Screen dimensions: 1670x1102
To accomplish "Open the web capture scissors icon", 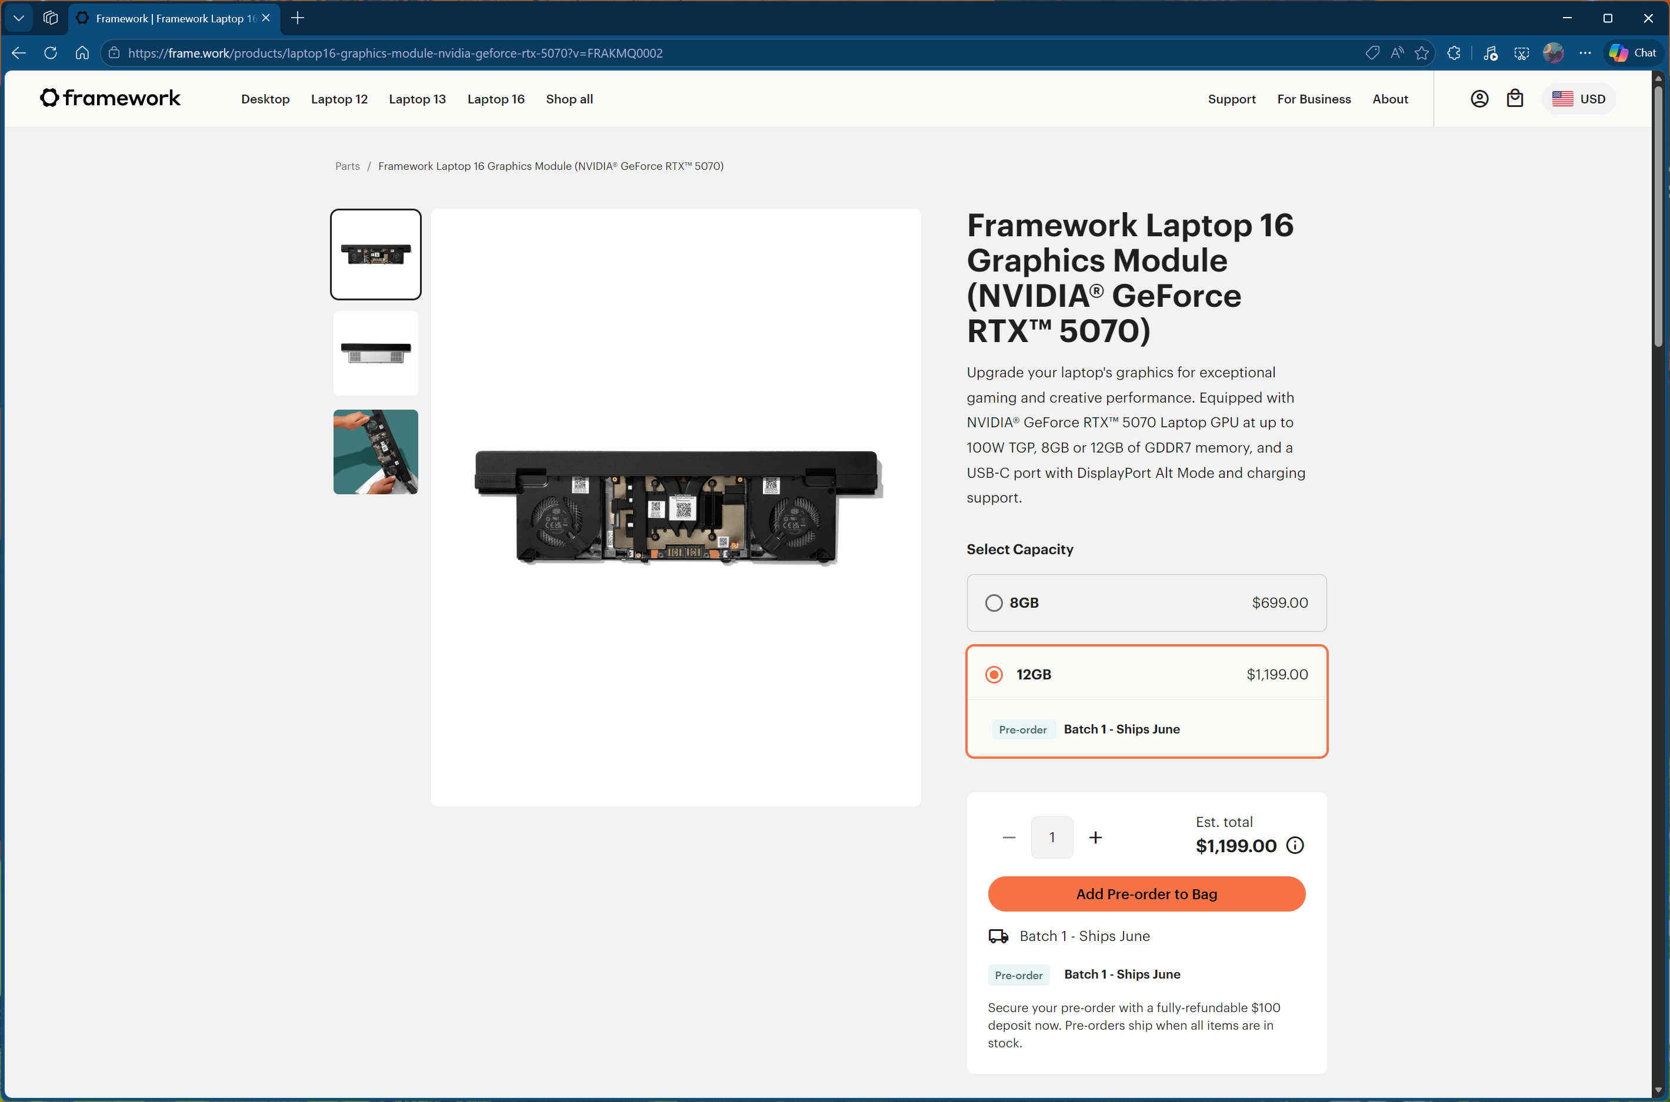I will pyautogui.click(x=1522, y=53).
